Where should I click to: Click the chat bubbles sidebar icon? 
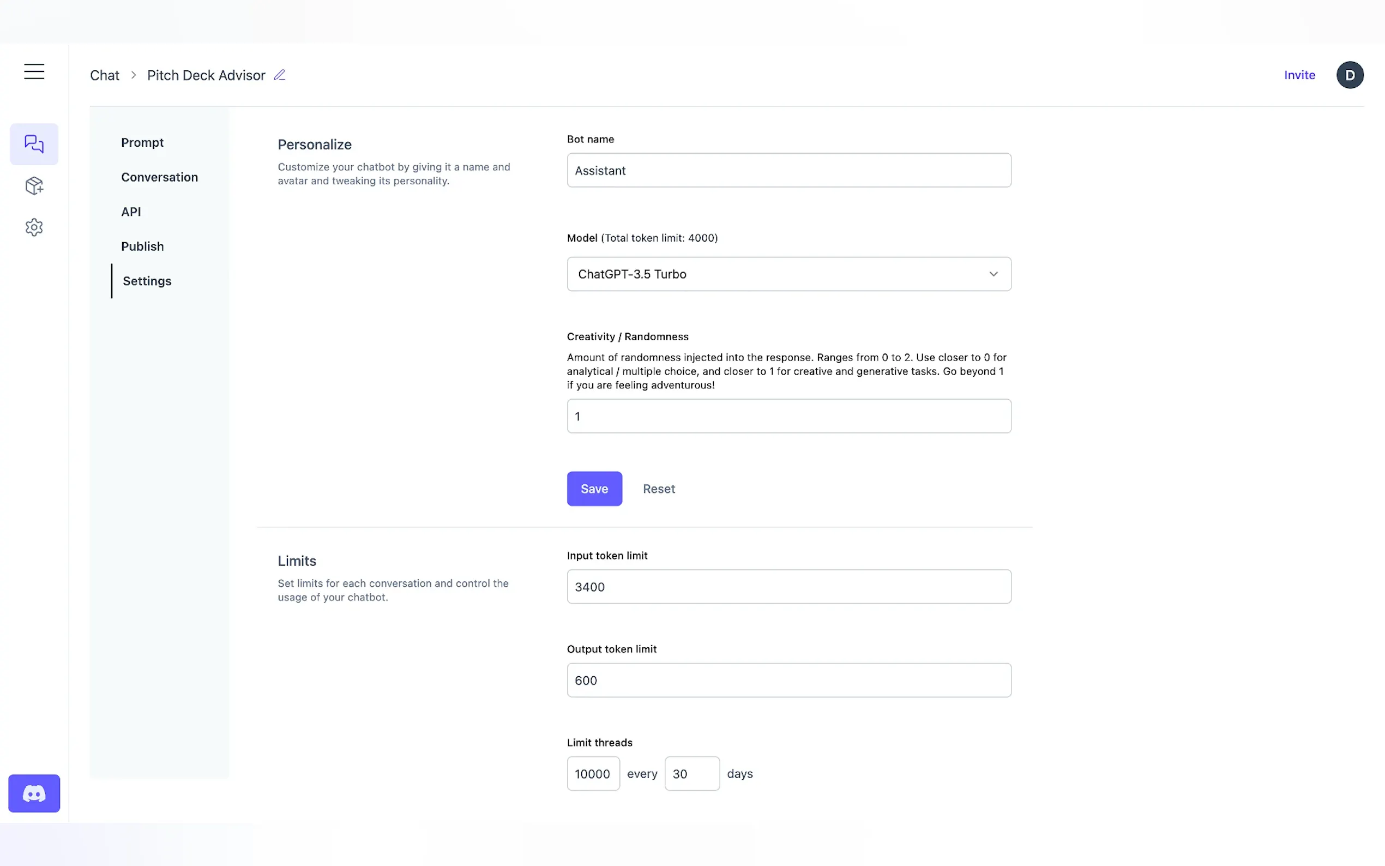tap(34, 144)
